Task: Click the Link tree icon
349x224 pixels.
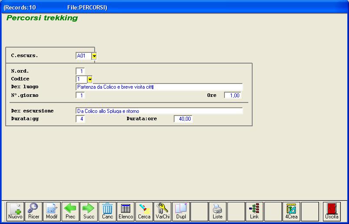Action: point(254,211)
